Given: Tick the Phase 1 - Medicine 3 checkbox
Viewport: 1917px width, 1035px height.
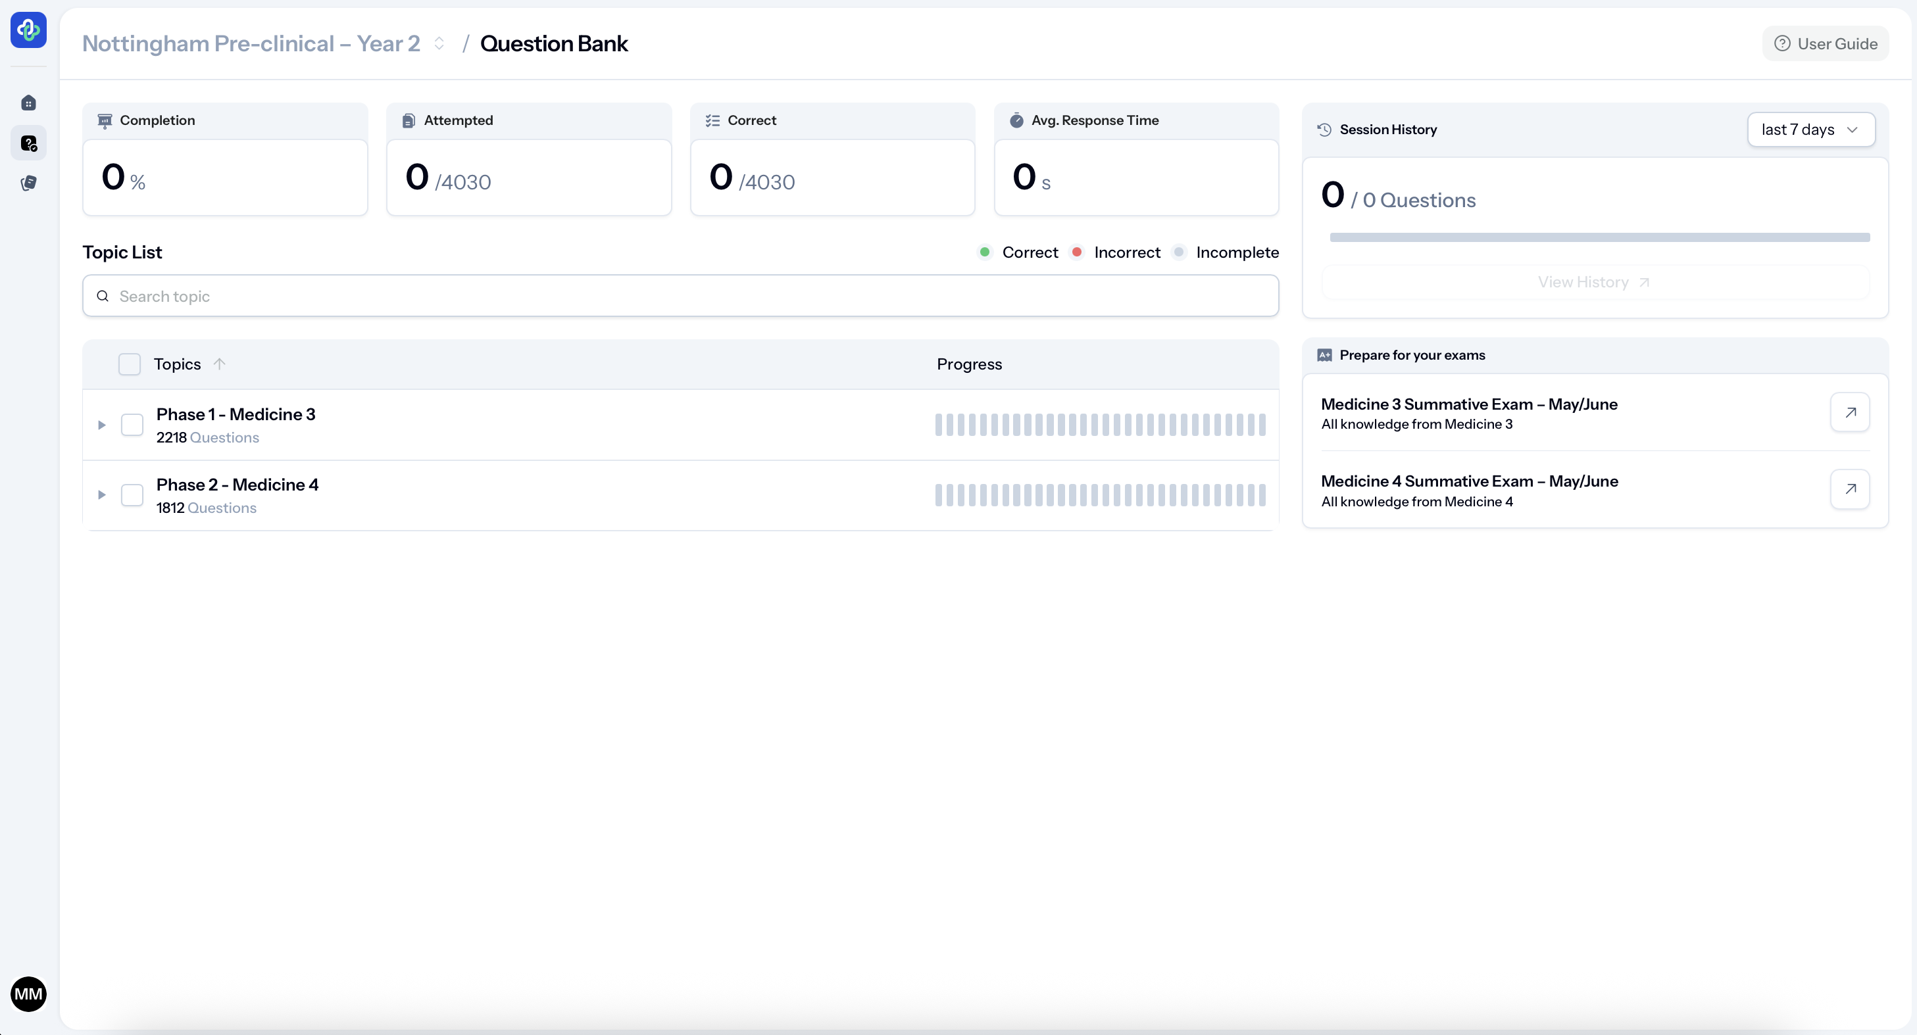Looking at the screenshot, I should [x=132, y=425].
